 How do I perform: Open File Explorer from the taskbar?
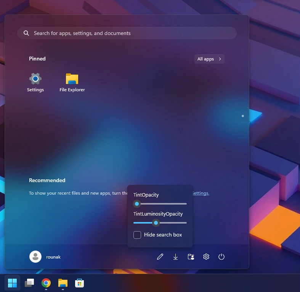pyautogui.click(x=63, y=283)
